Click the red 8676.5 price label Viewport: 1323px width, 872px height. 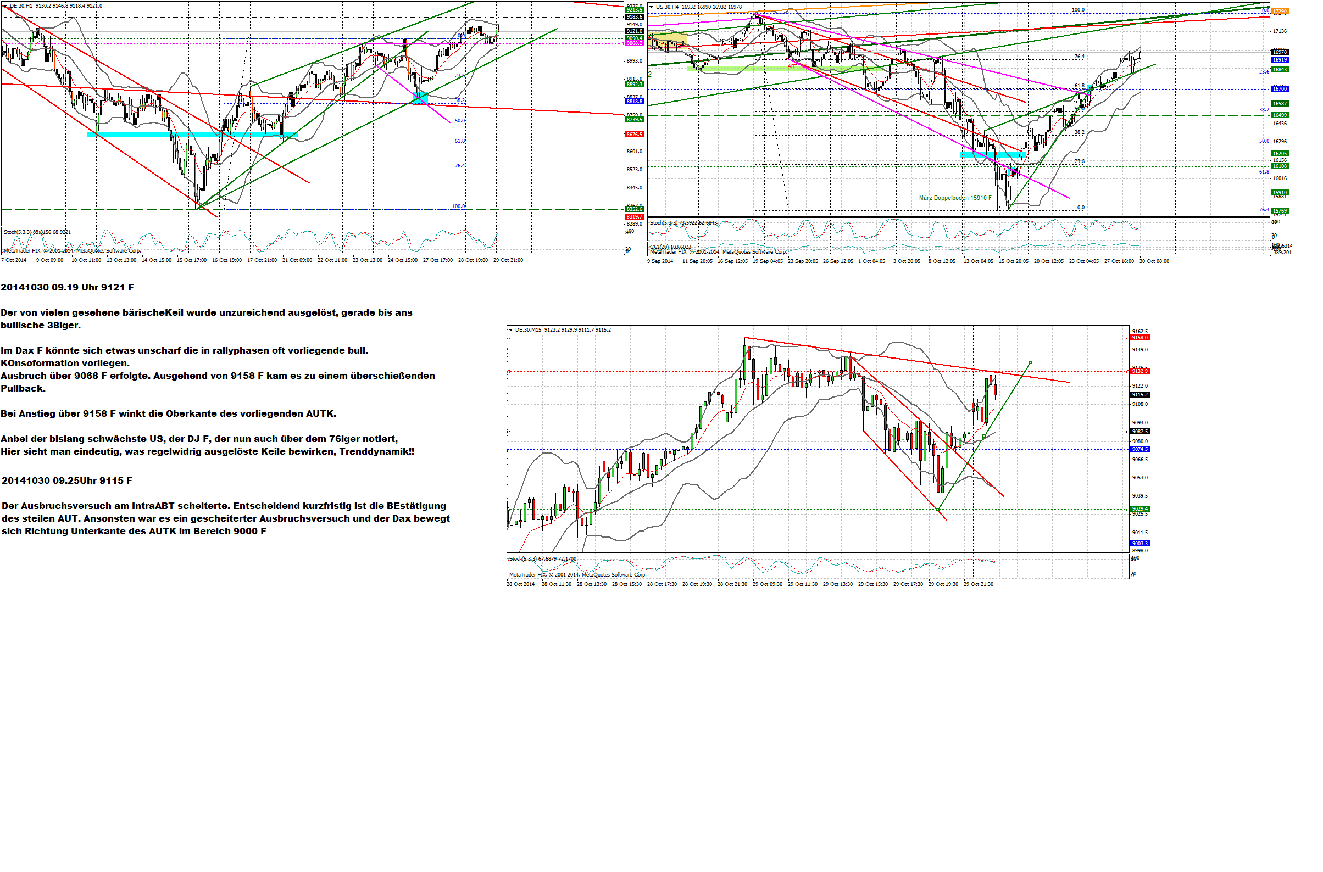[634, 135]
